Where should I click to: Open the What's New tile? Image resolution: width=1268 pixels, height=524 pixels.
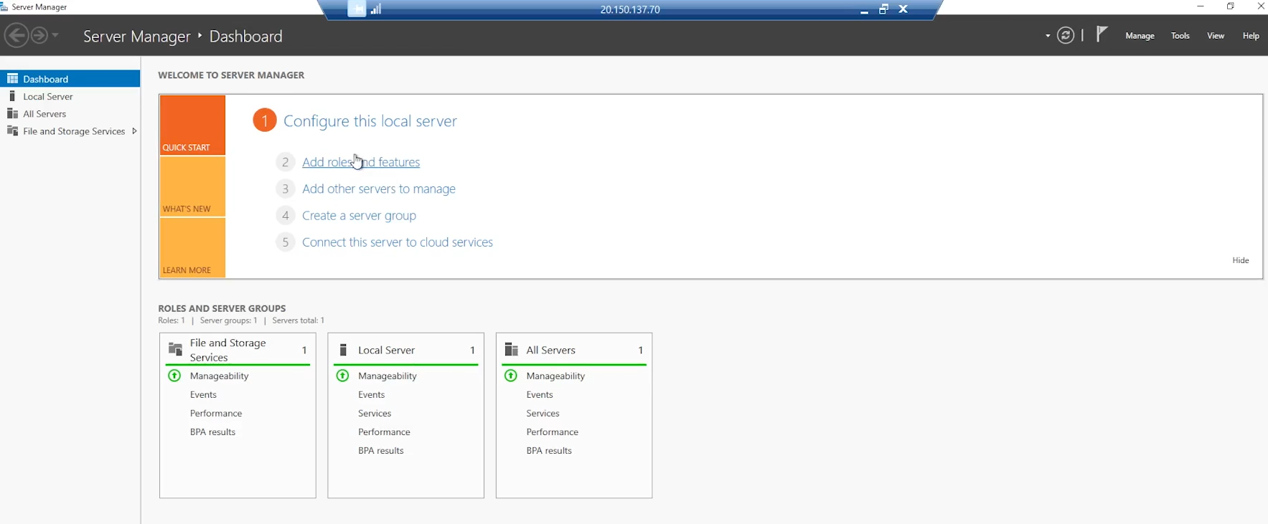point(192,186)
